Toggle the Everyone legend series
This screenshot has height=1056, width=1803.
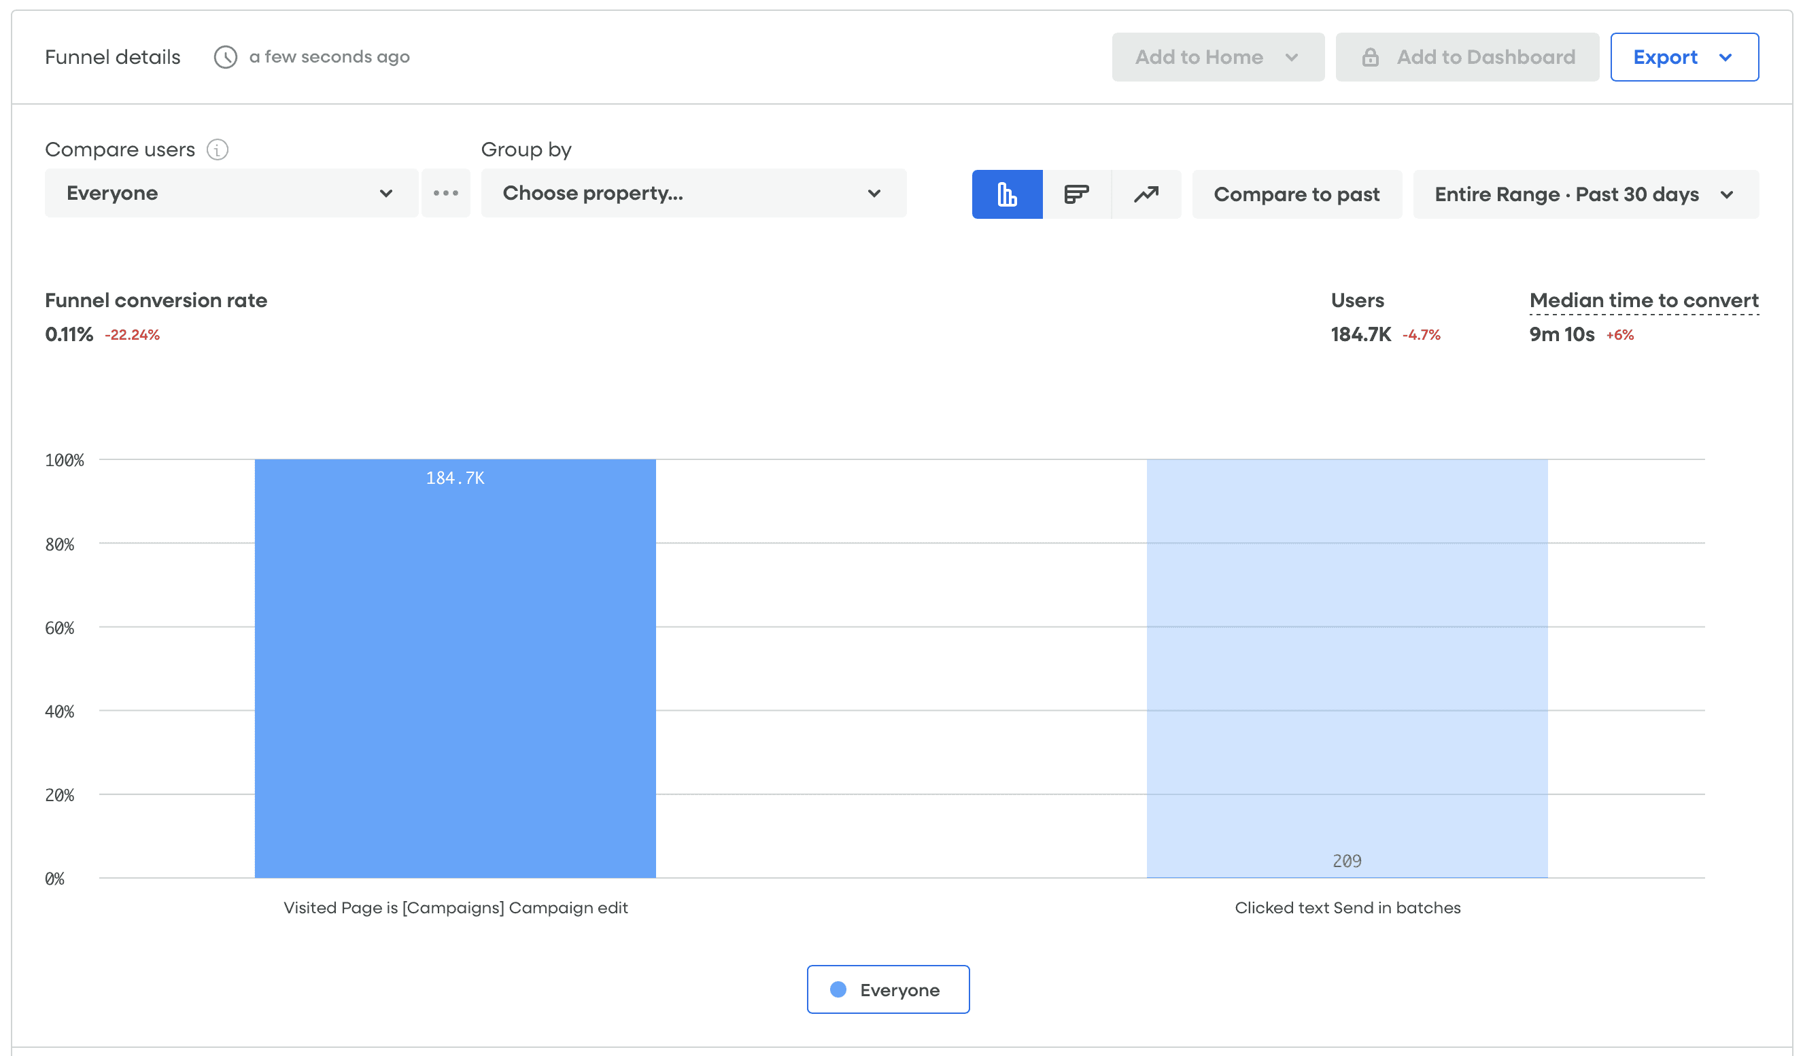887,989
